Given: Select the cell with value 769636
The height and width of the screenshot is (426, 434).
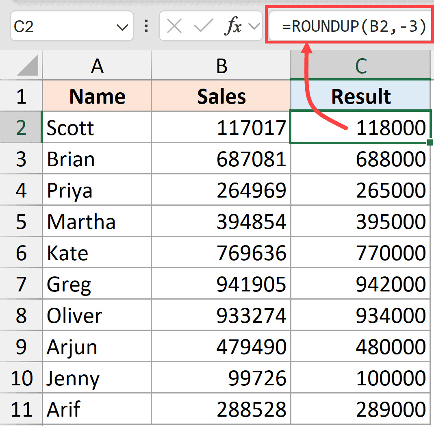Looking at the screenshot, I should click(221, 253).
